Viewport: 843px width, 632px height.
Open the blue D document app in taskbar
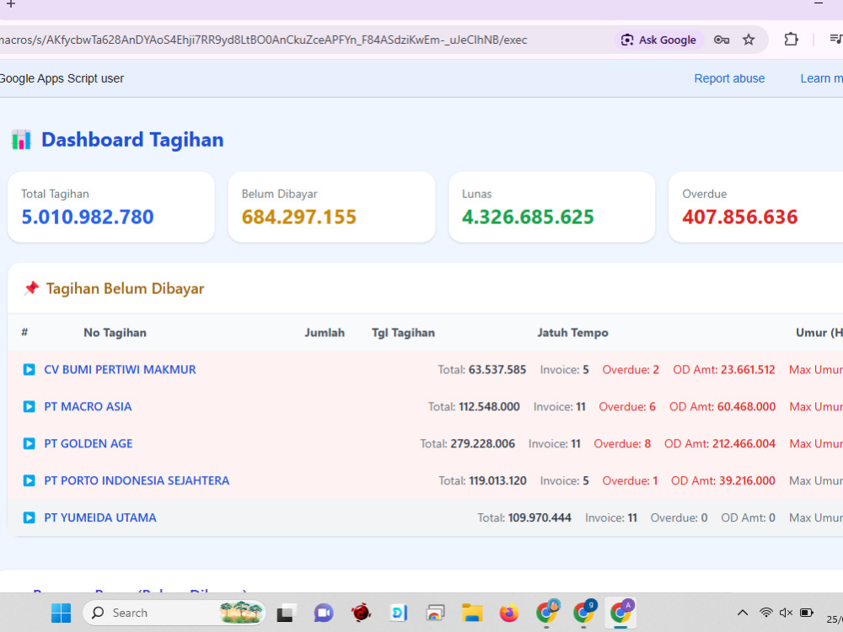pyautogui.click(x=399, y=613)
